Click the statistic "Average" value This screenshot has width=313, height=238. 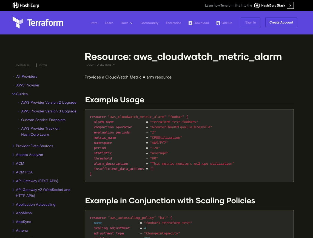159,153
